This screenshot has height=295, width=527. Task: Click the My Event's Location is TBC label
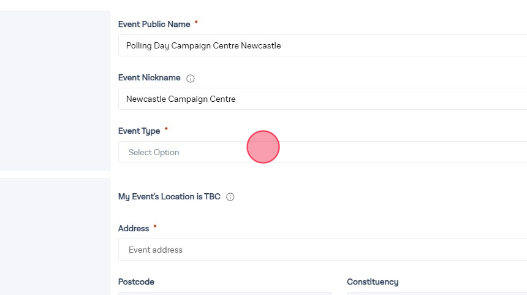tap(169, 197)
